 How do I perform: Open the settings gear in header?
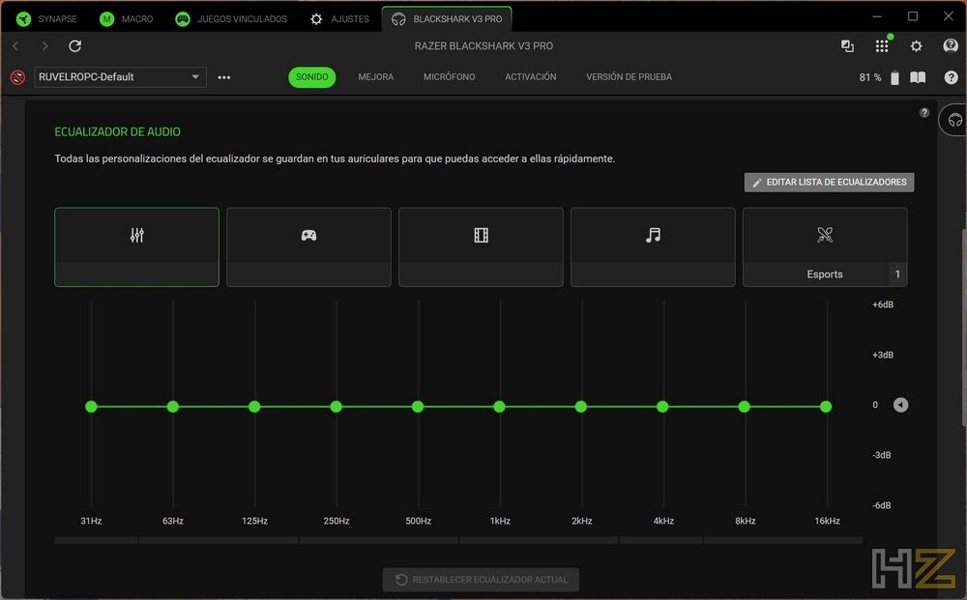click(917, 46)
